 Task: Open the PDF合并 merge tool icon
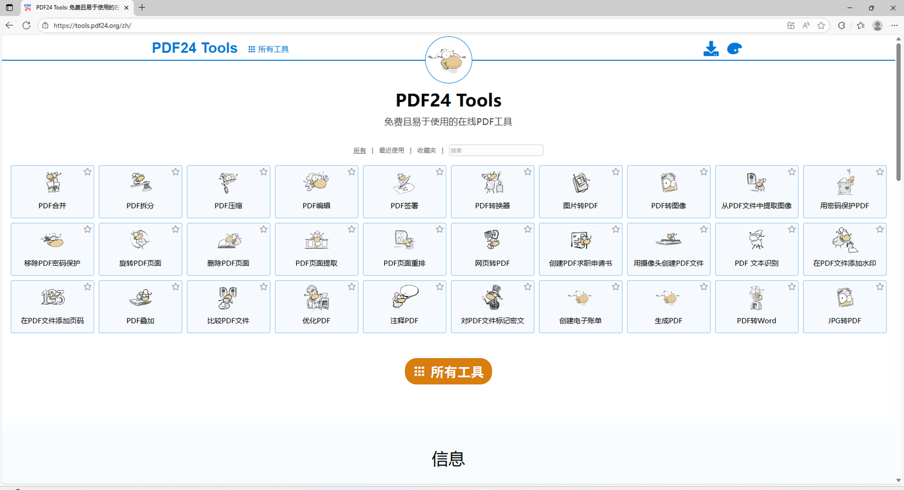coord(53,182)
